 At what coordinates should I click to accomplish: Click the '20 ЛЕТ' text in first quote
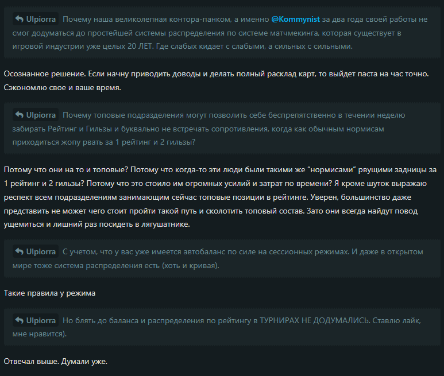tap(140, 46)
